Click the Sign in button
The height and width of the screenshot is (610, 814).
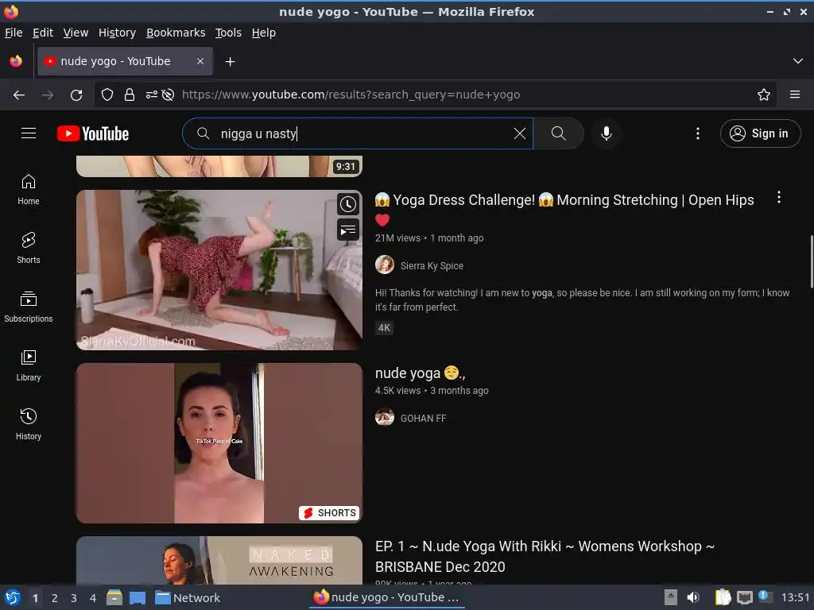[760, 133]
